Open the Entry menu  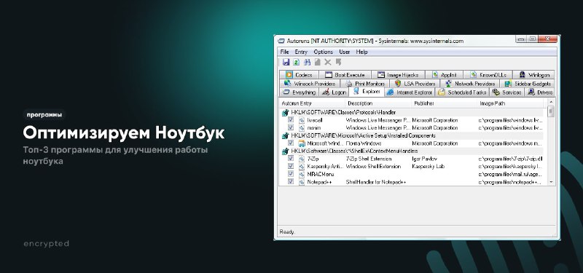pyautogui.click(x=301, y=52)
